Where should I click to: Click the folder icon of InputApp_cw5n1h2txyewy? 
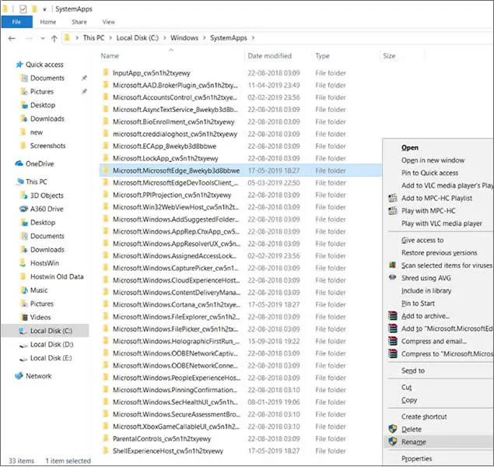pyautogui.click(x=106, y=72)
